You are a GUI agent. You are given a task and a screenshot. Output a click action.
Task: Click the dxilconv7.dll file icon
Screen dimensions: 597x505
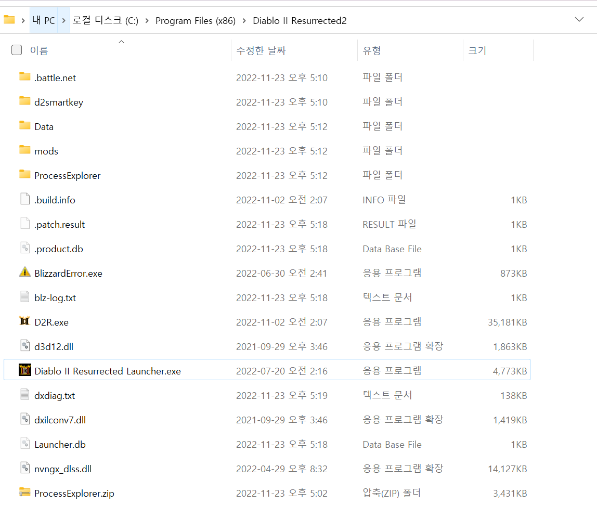(x=25, y=419)
